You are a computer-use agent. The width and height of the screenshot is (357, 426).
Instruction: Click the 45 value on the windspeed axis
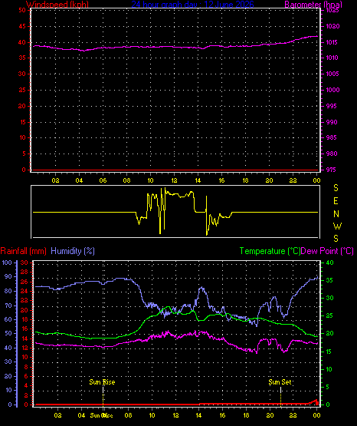click(22, 26)
